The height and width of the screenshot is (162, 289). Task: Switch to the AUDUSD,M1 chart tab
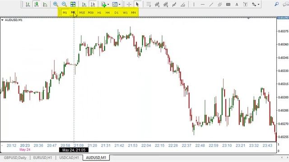(x=96, y=157)
